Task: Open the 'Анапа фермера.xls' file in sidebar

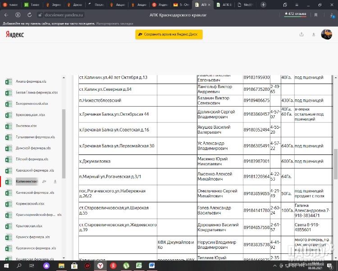Action: (31, 82)
